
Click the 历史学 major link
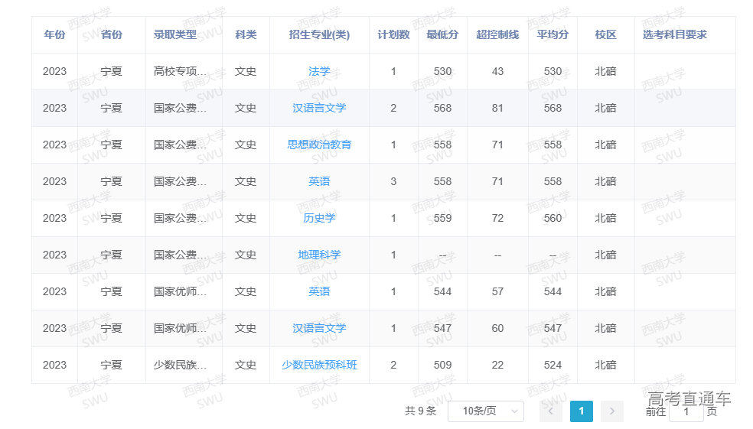319,218
